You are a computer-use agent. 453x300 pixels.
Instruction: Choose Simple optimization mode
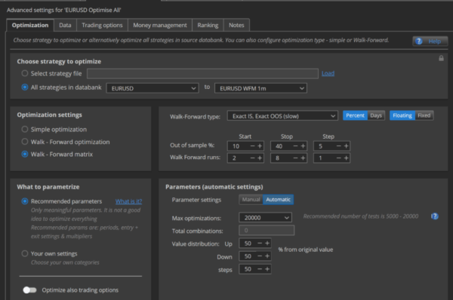pyautogui.click(x=25, y=129)
